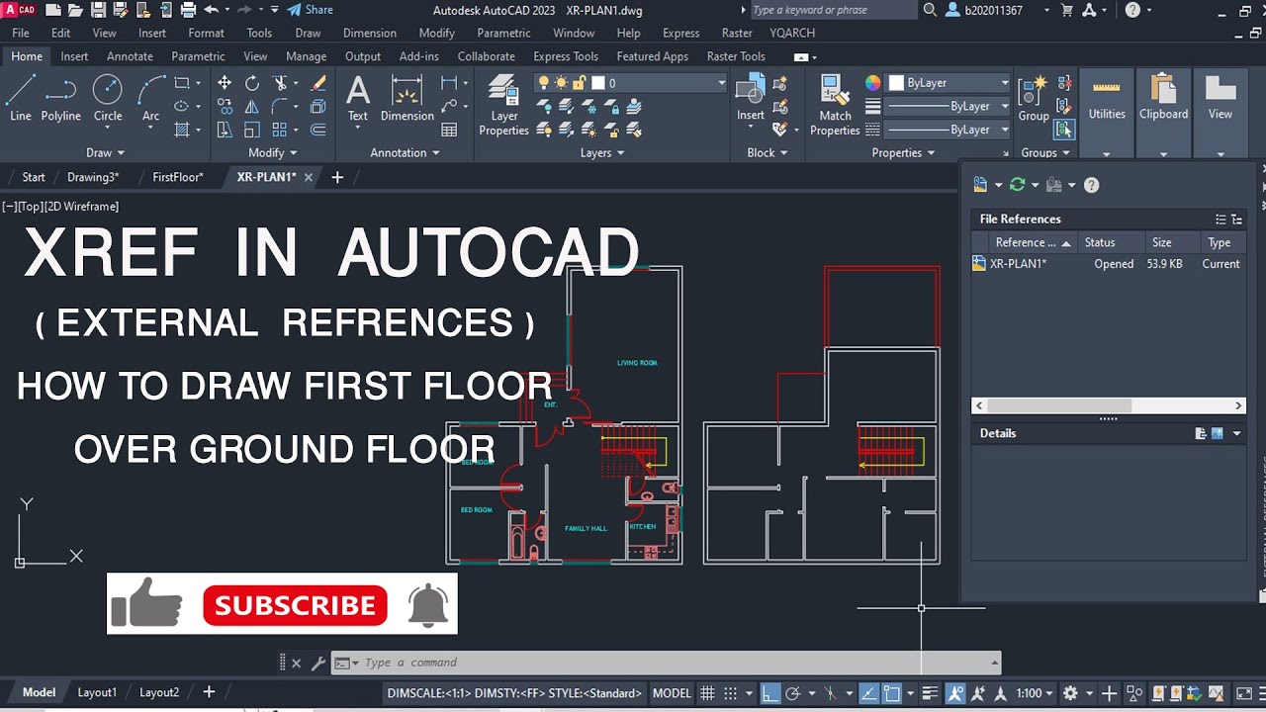Screen dimensions: 1266x712
Task: Click the Trim scissors tool
Action: pyautogui.click(x=280, y=83)
